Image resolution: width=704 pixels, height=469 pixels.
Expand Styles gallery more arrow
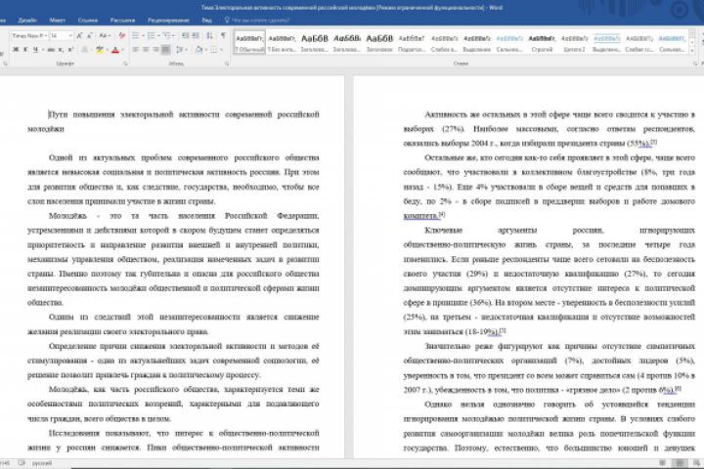click(692, 50)
